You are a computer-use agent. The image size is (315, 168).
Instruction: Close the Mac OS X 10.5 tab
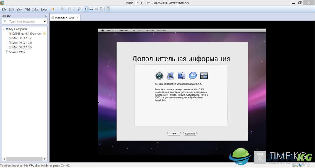(77, 18)
